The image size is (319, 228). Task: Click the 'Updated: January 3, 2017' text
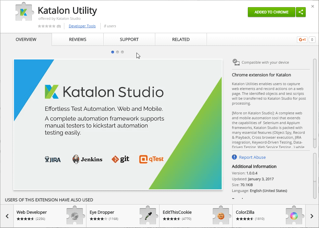click(253, 179)
